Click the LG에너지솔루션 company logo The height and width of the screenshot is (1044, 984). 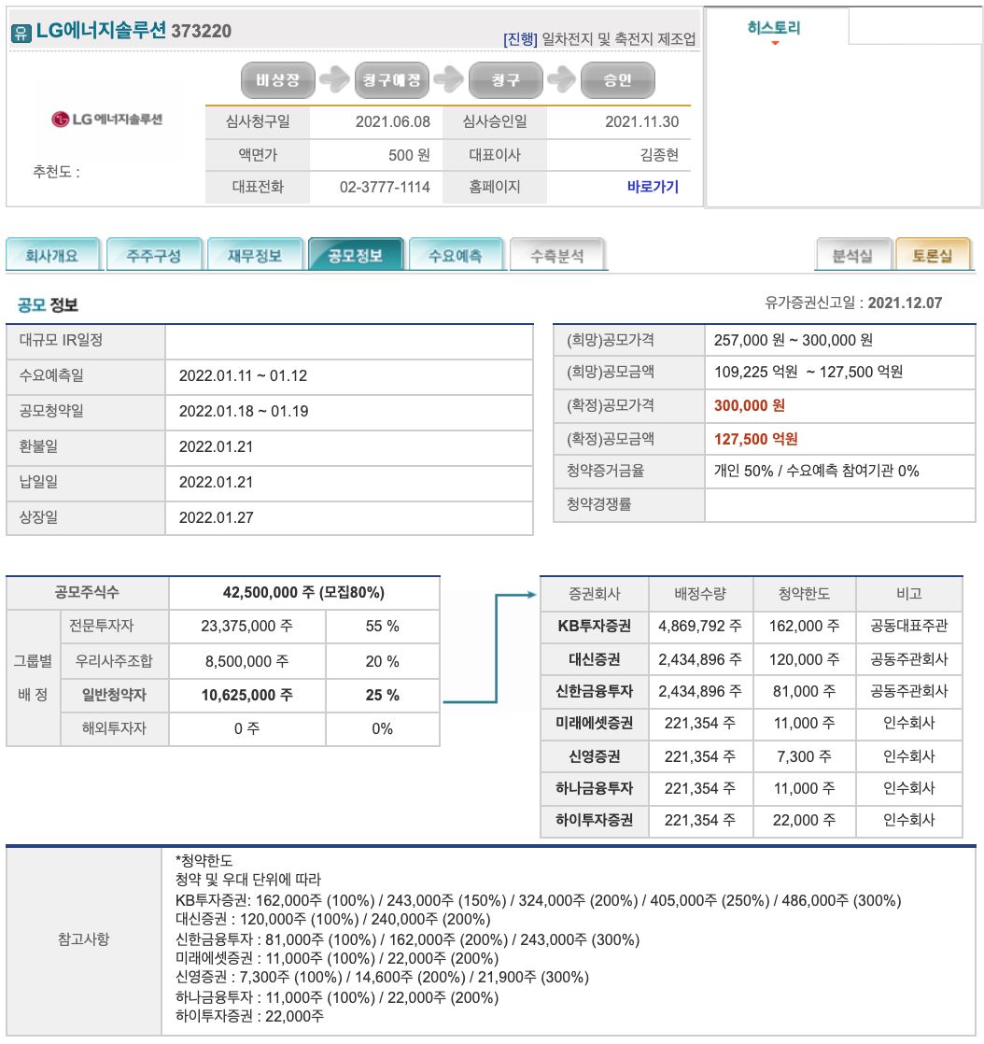pyautogui.click(x=107, y=120)
